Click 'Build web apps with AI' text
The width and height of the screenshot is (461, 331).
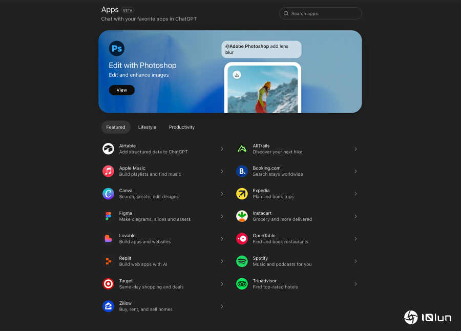coord(143,264)
